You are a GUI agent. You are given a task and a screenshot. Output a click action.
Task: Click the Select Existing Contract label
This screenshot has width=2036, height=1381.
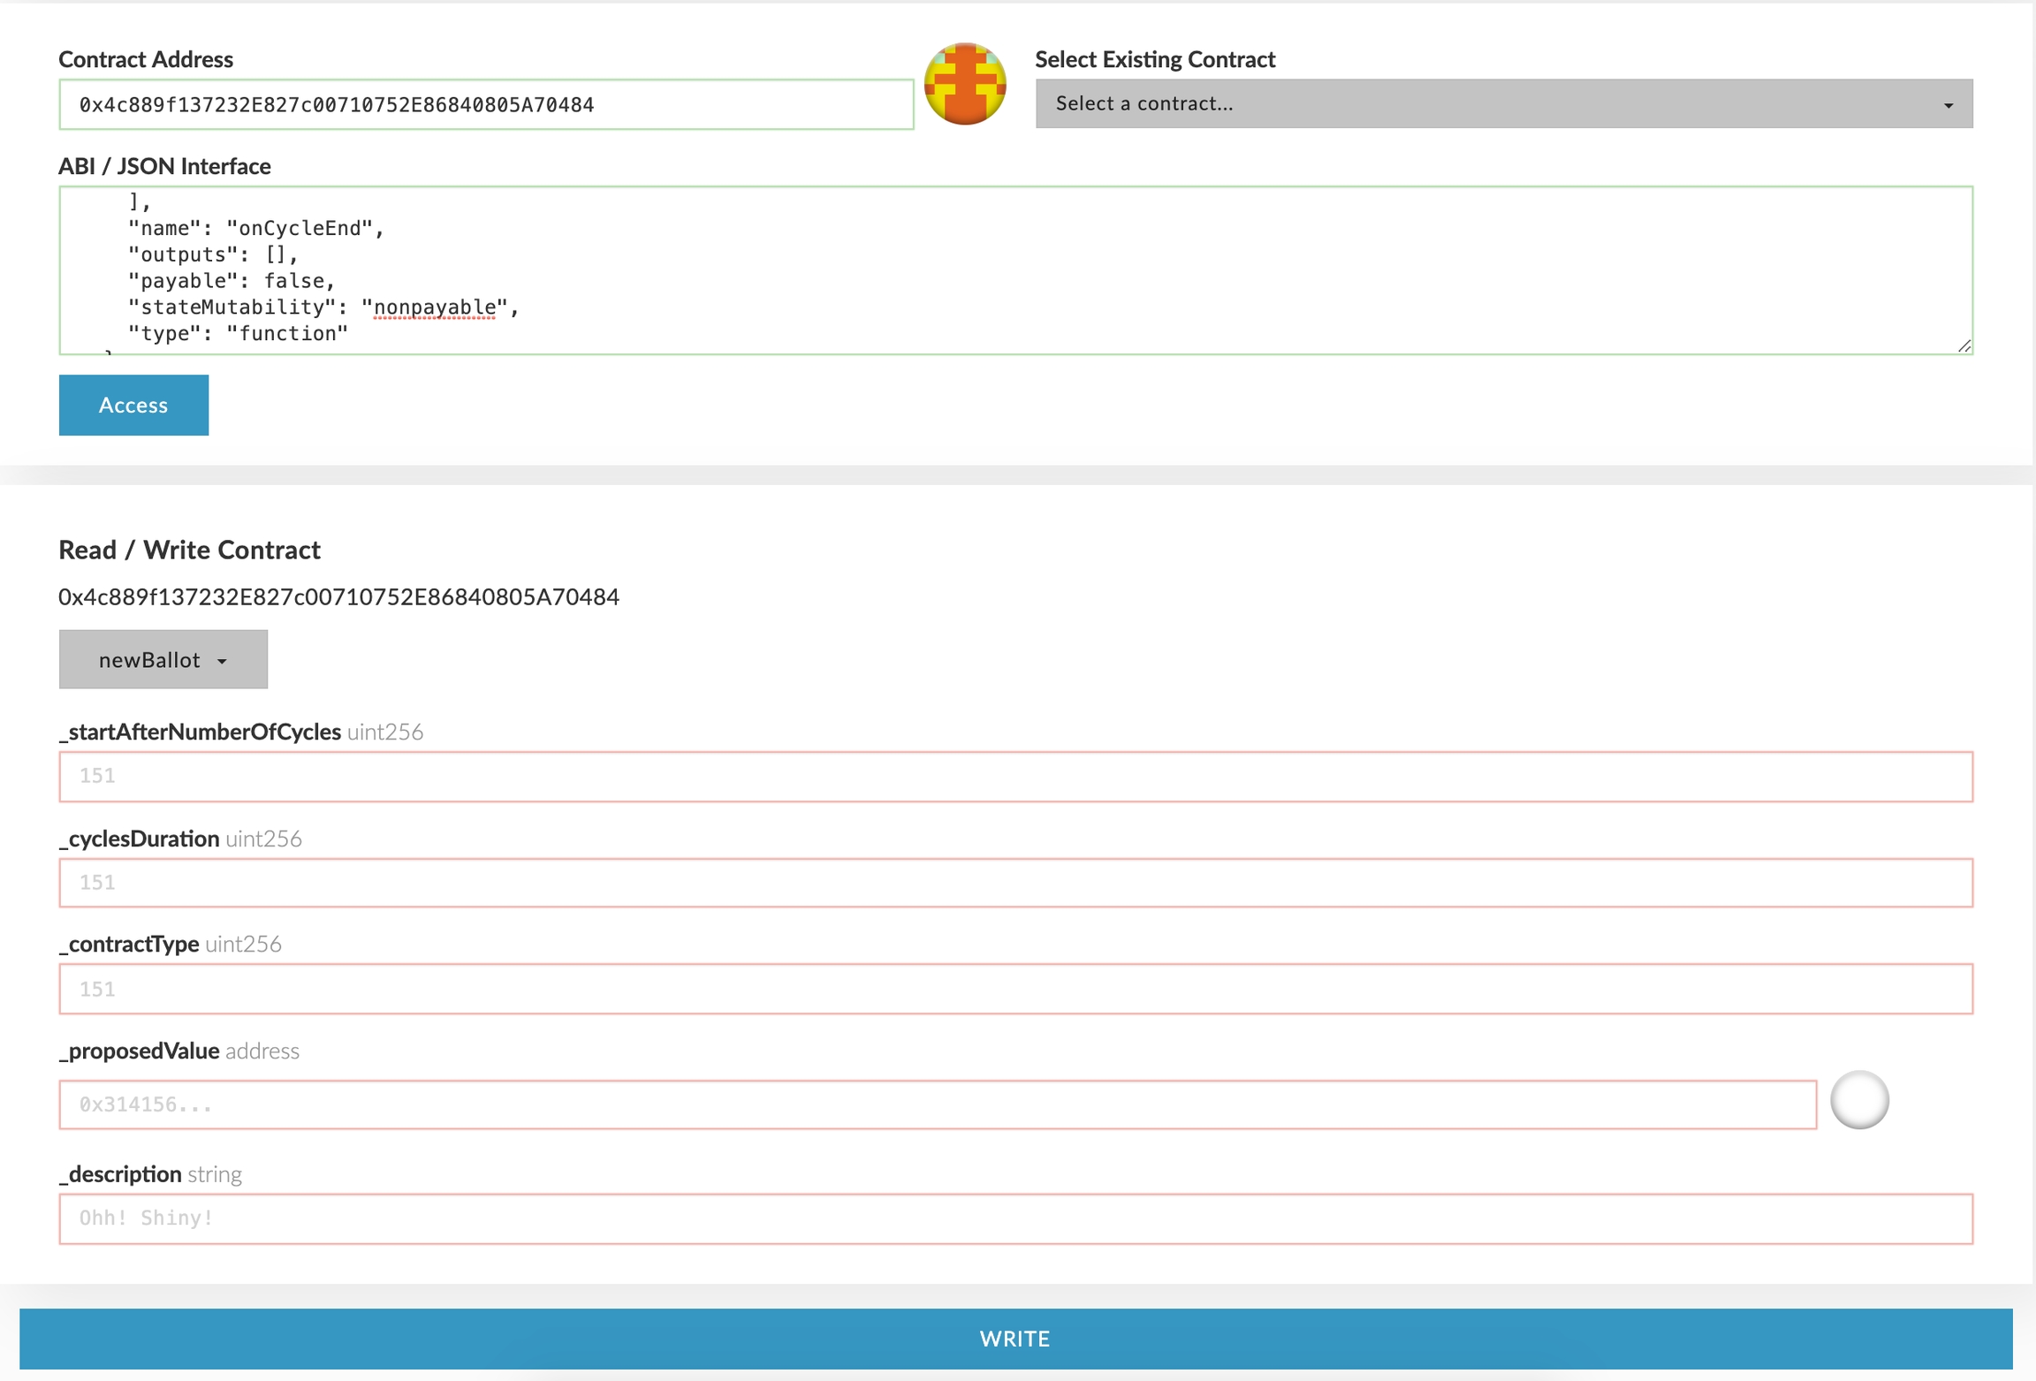click(x=1154, y=59)
